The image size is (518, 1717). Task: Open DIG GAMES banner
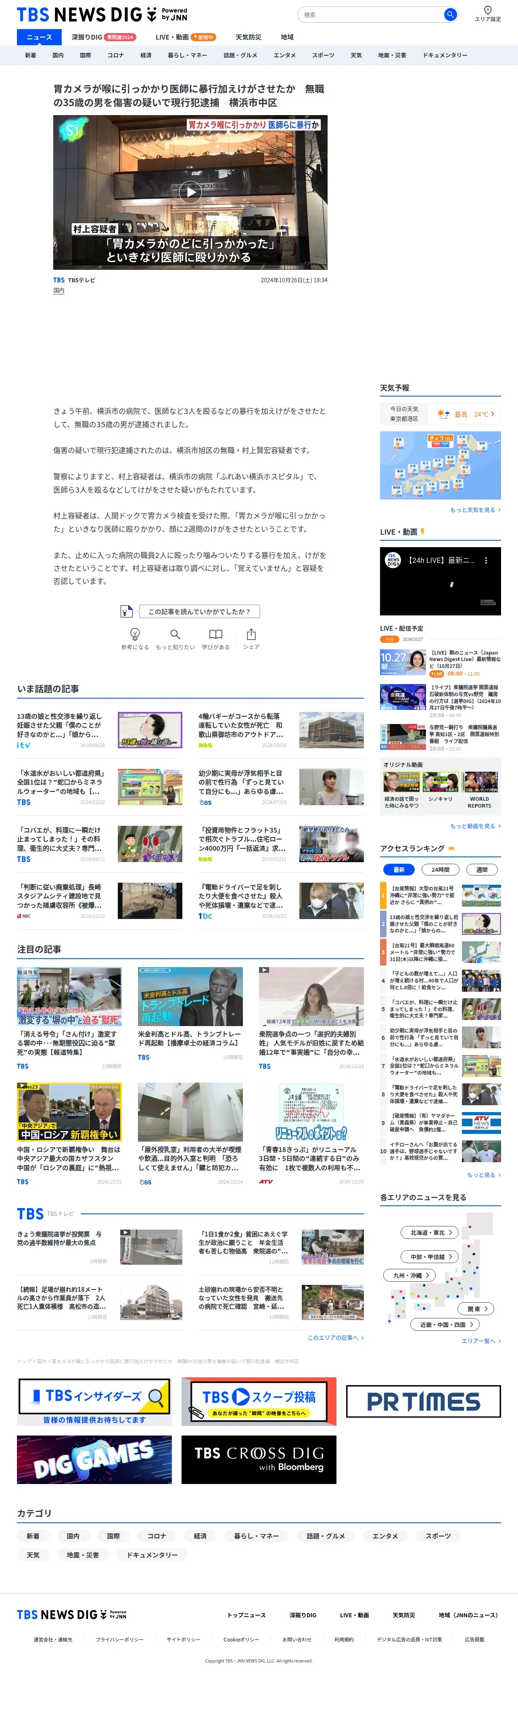click(94, 1460)
